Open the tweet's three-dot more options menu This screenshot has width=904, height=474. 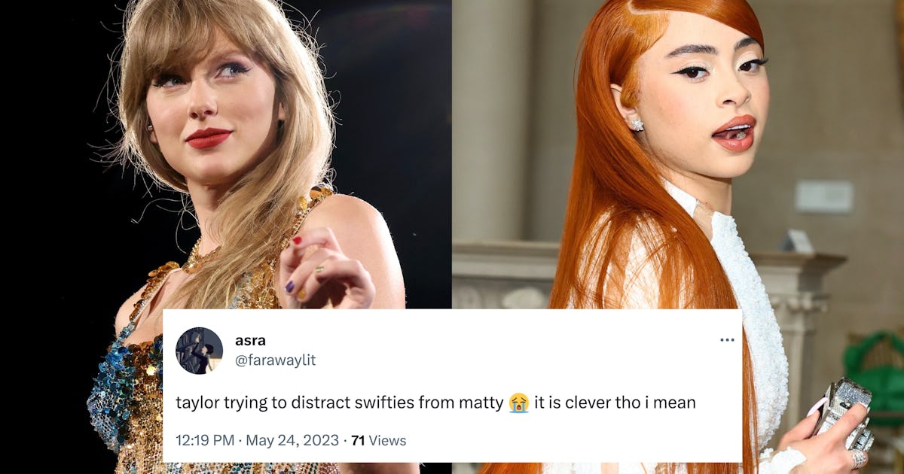[x=726, y=340]
